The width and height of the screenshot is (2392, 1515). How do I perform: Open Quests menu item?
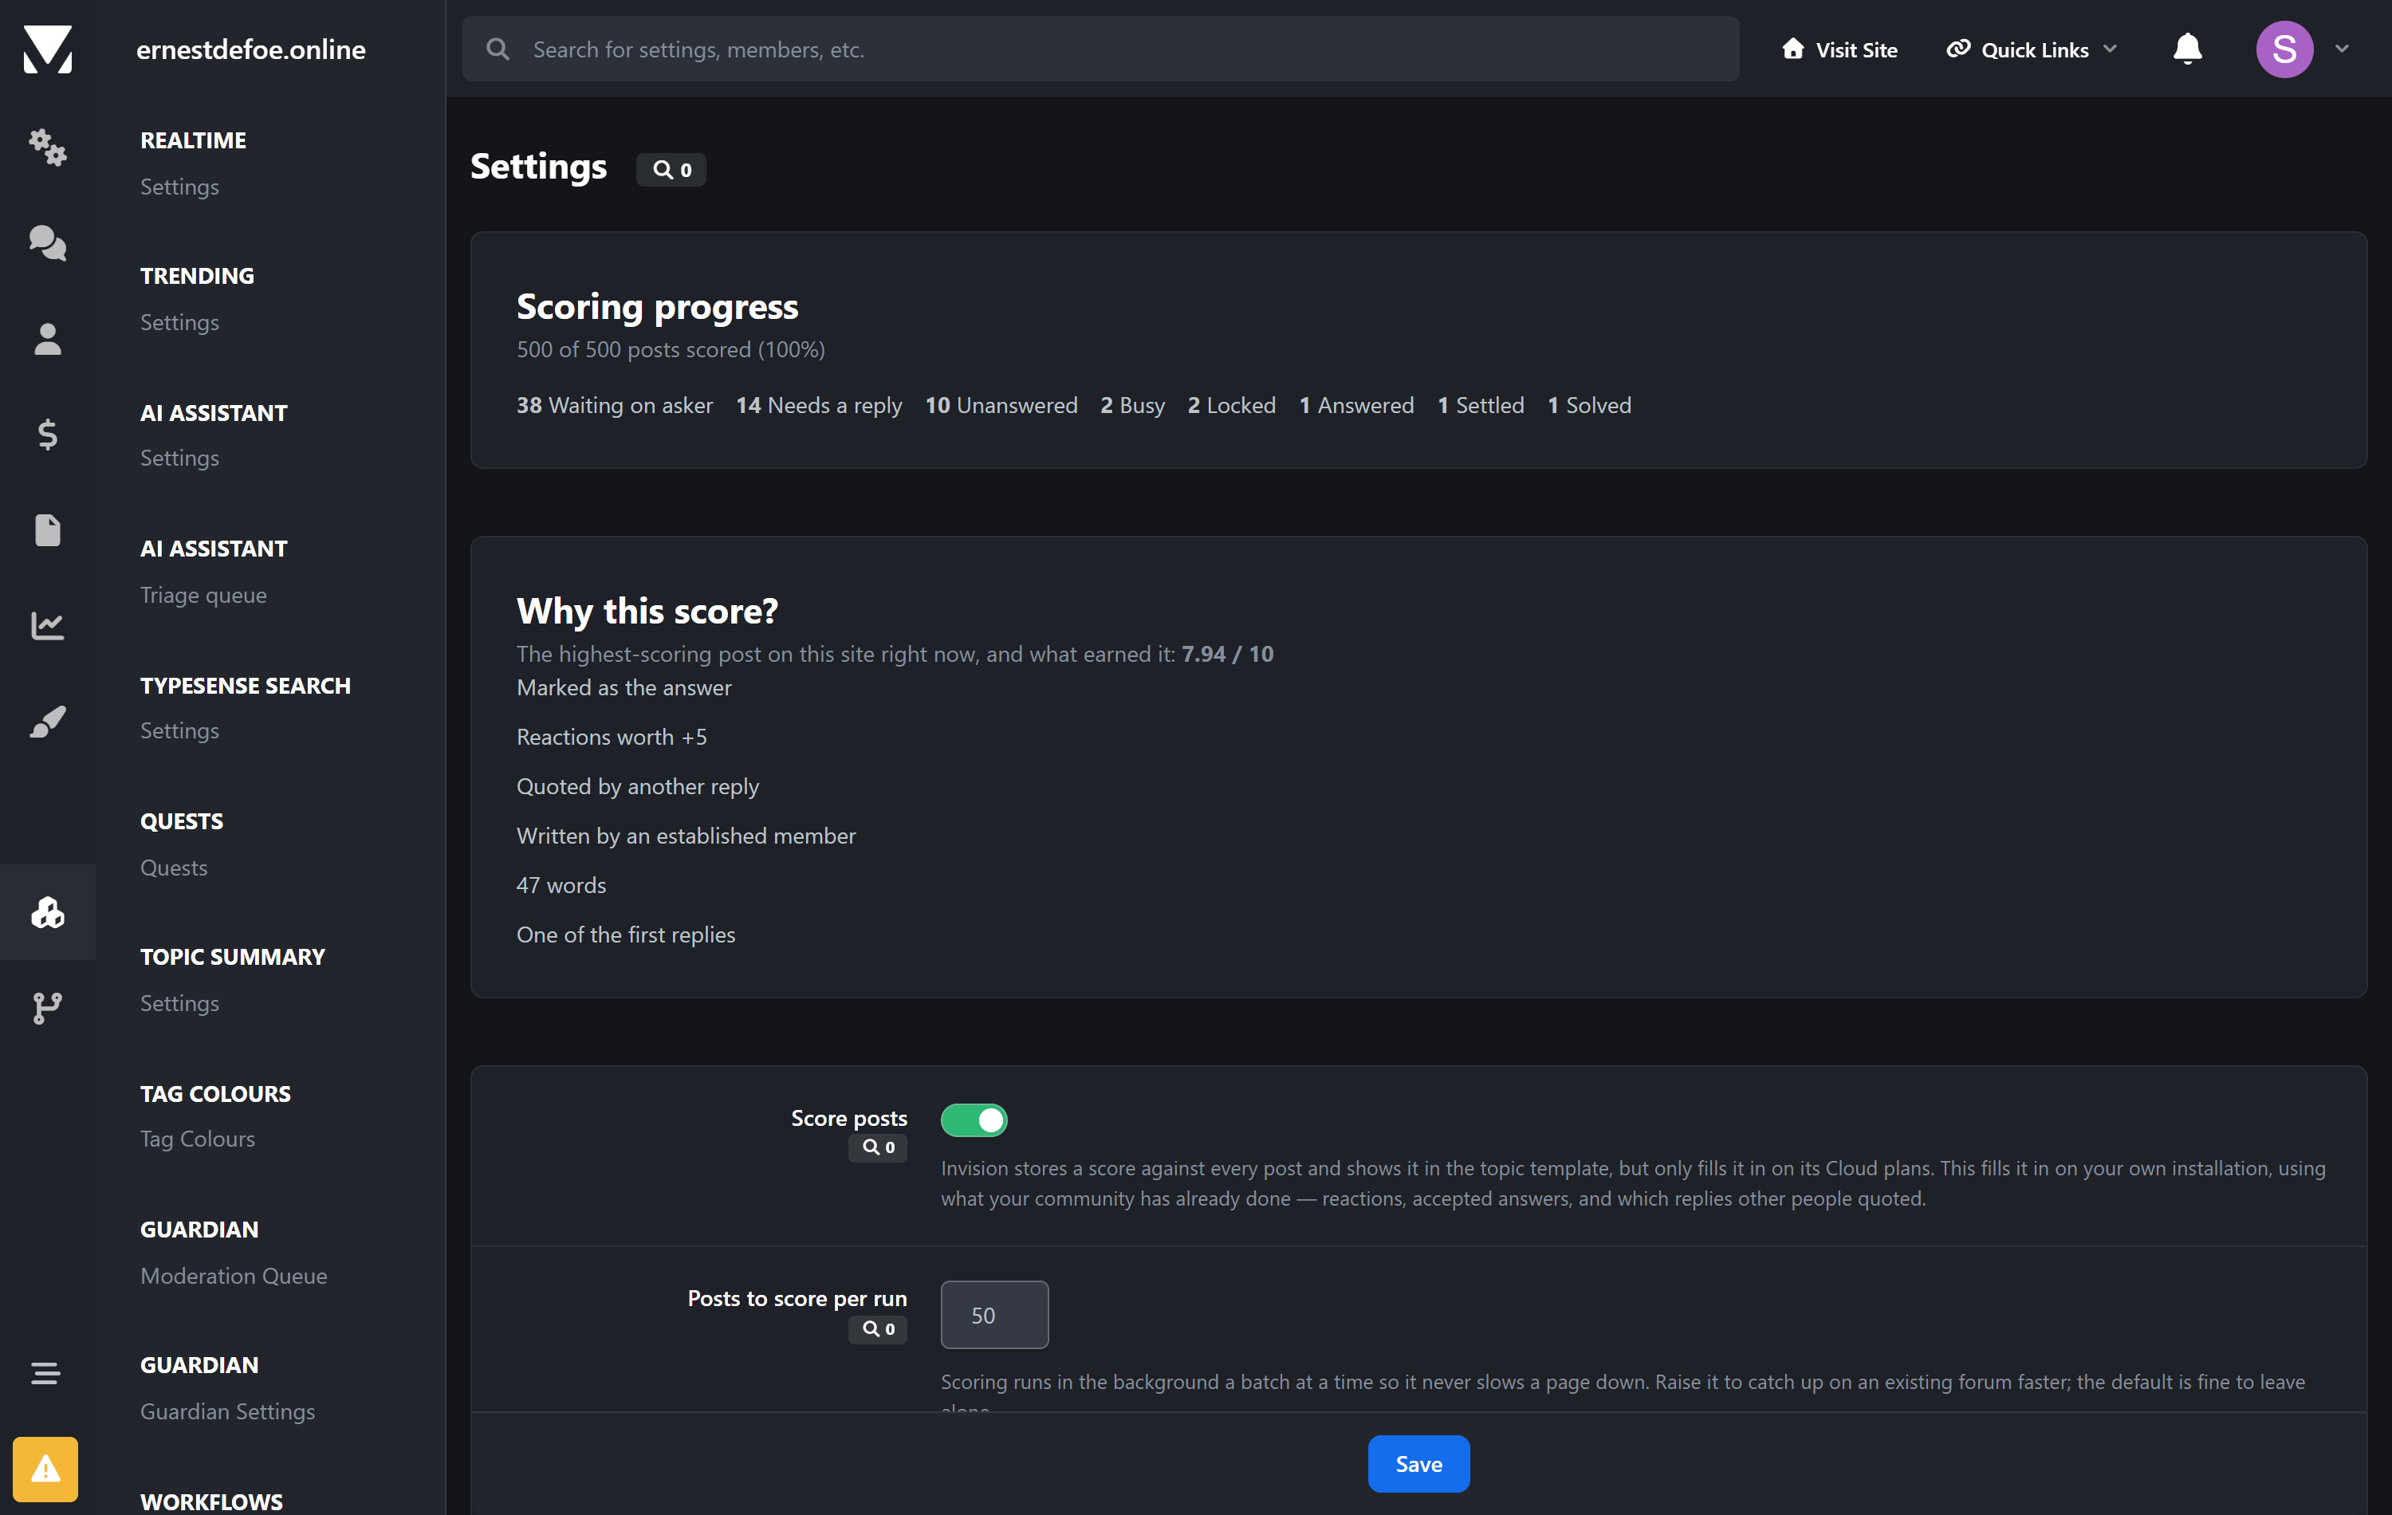pos(174,868)
